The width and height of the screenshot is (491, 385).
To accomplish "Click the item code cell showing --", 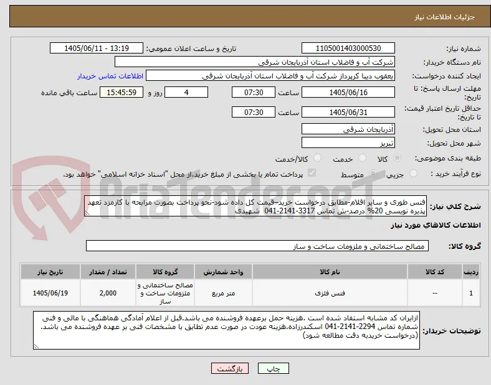I will tap(435, 293).
